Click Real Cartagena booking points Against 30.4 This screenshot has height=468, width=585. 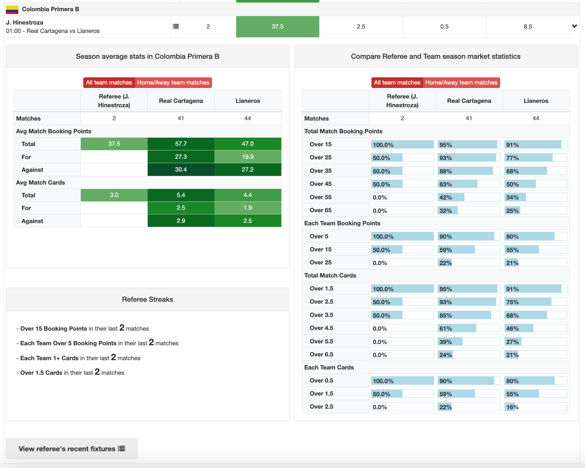(181, 170)
